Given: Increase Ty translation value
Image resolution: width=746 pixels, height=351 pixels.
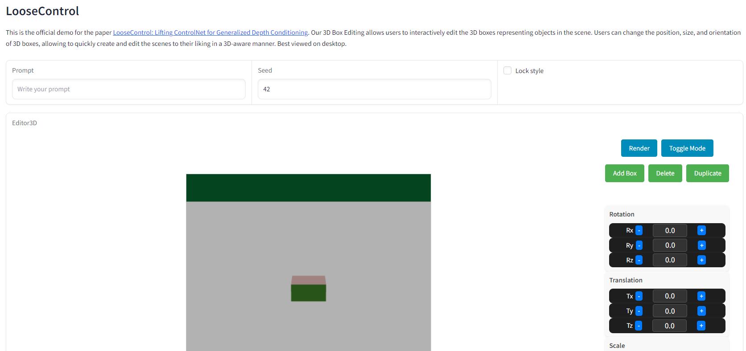Looking at the screenshot, I should (701, 311).
